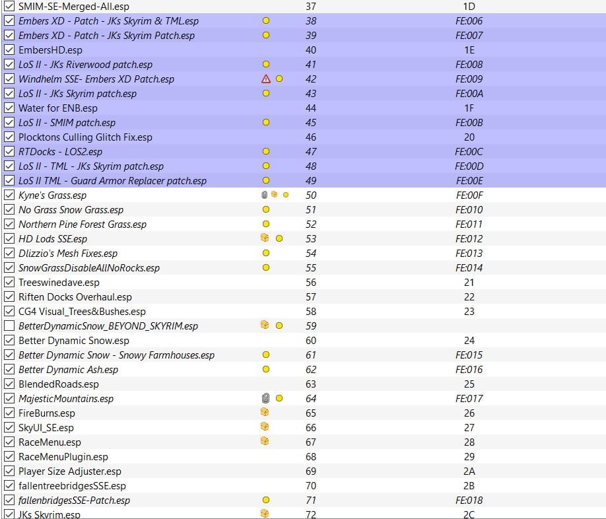606x519 pixels.
Task: Click the yellow light flag on Windhelm SSE- Embers XD Patch
Action: [279, 79]
